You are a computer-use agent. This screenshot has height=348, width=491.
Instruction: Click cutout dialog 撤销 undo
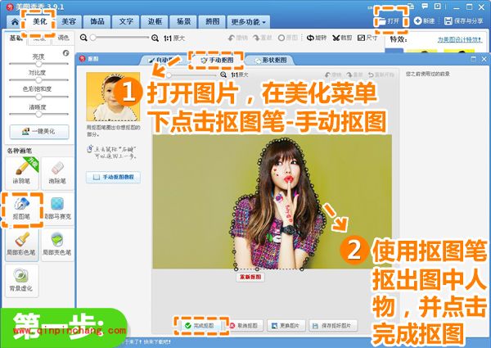(x=333, y=75)
